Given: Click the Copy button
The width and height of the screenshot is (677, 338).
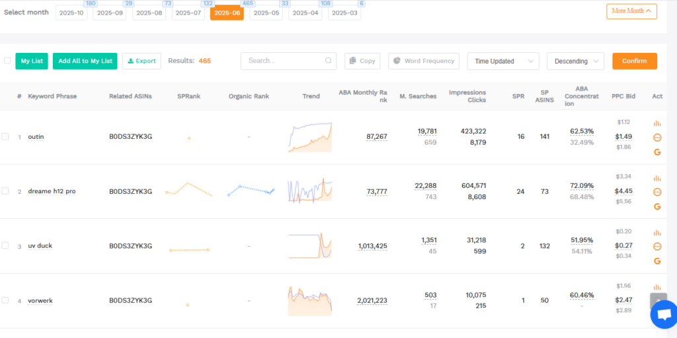Looking at the screenshot, I should (x=362, y=61).
